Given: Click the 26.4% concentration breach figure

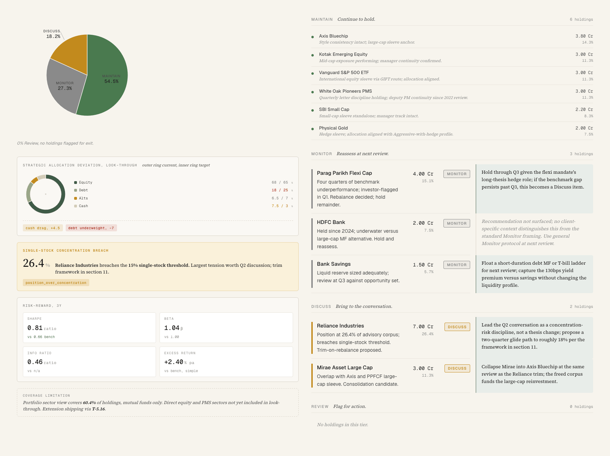Looking at the screenshot, I should [x=37, y=263].
